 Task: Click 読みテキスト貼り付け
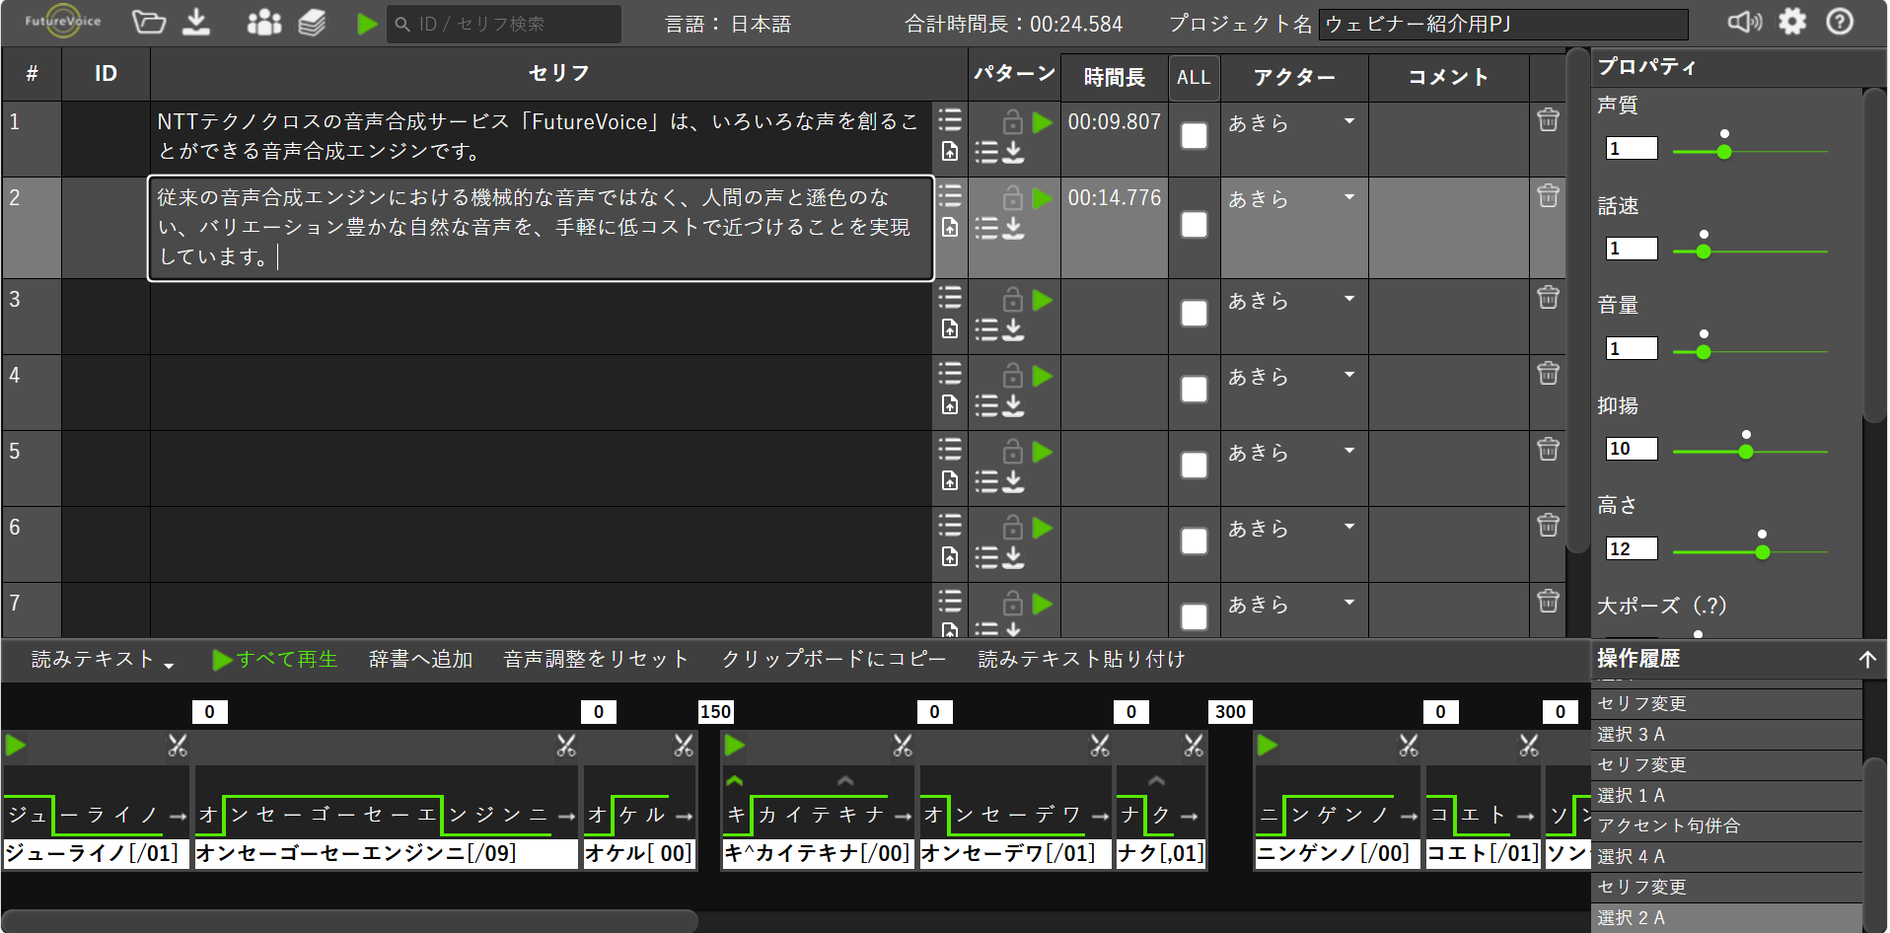tap(1081, 660)
